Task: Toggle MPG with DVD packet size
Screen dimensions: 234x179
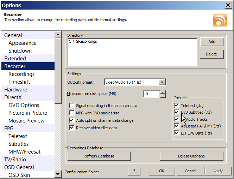Action: coord(72,113)
